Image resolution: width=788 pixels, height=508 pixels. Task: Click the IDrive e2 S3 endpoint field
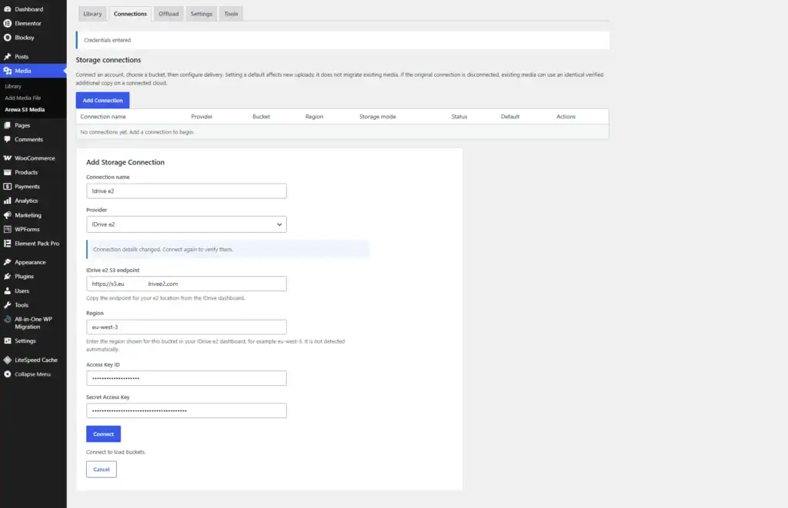(x=186, y=284)
